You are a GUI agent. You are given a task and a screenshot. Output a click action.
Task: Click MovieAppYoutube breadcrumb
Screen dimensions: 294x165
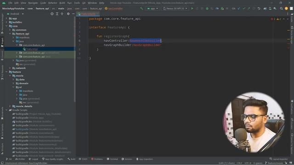13,8
